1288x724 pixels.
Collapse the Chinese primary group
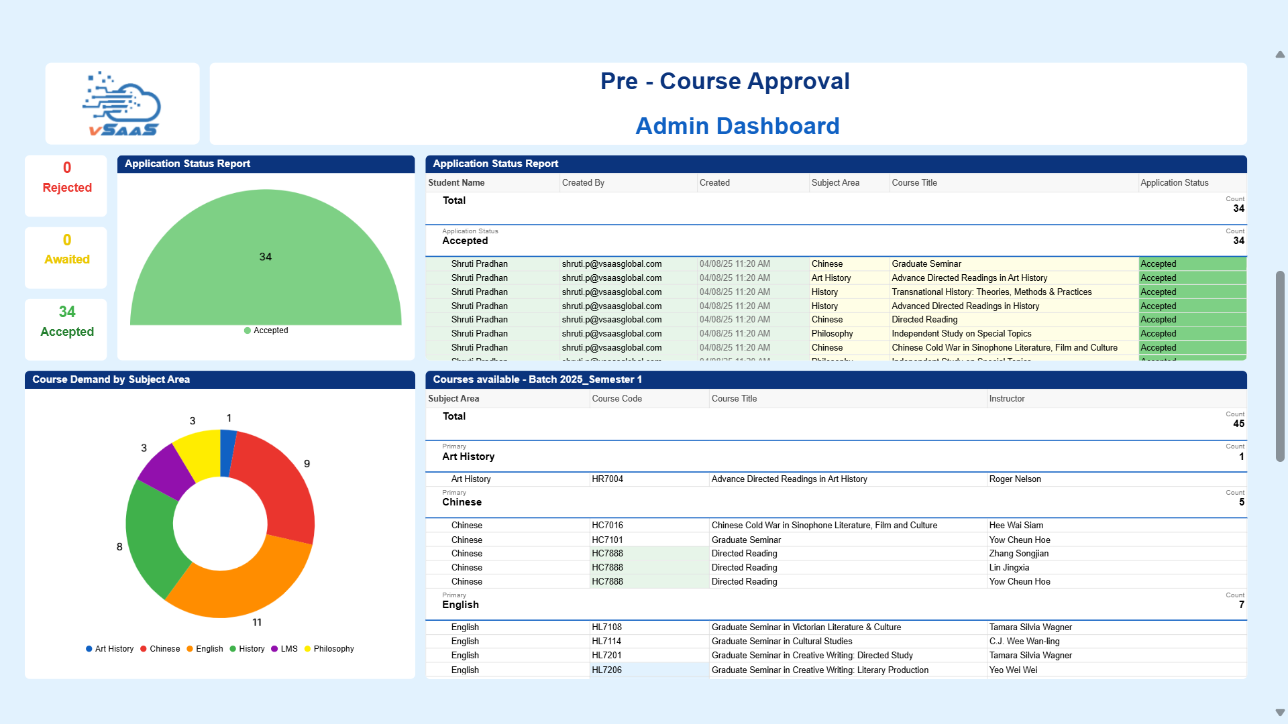coord(462,502)
